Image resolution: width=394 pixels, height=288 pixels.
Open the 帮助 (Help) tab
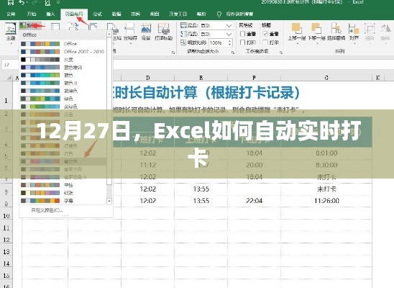pos(201,14)
